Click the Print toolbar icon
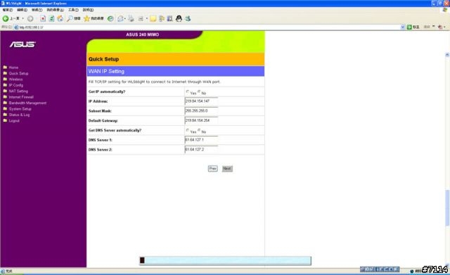Viewport: 450px width, 275px height. (x=131, y=19)
